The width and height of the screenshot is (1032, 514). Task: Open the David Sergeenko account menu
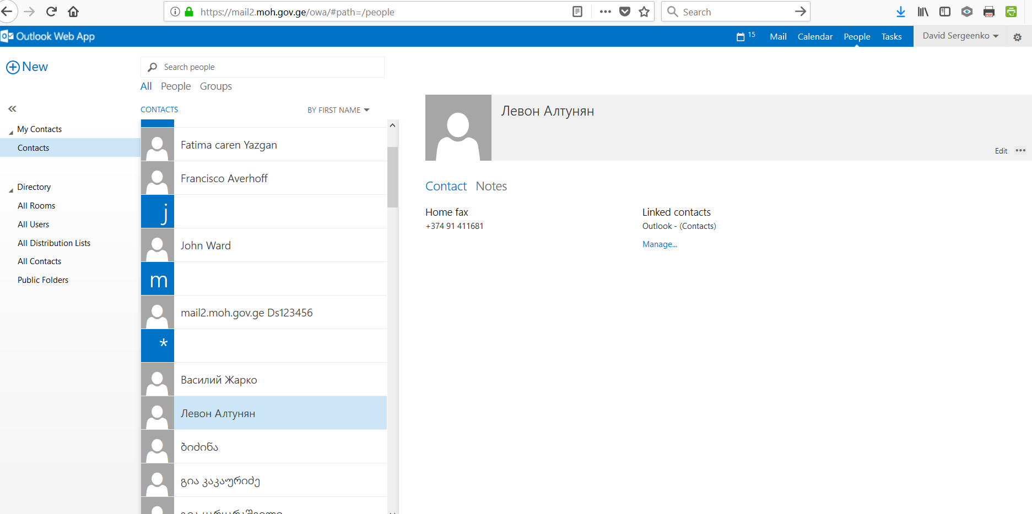point(960,36)
